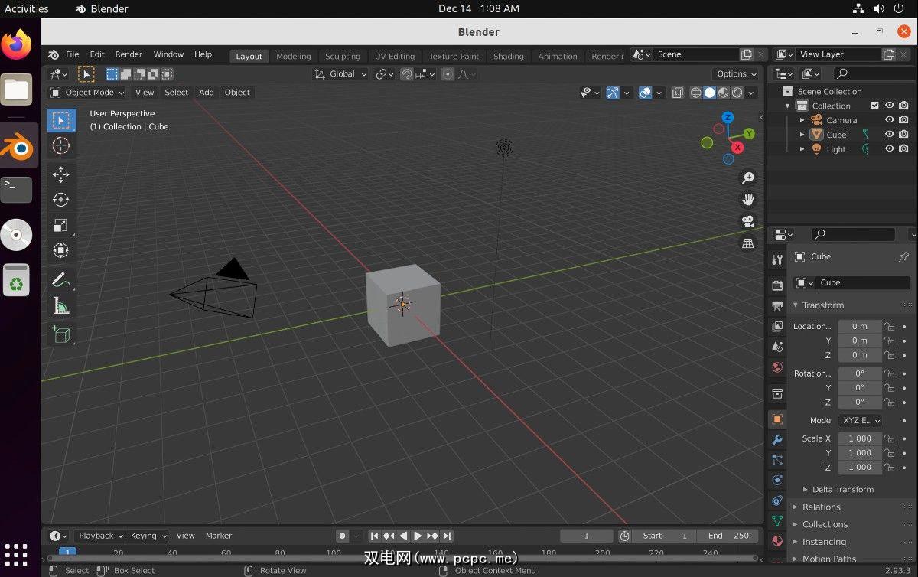Select the Move tool
Viewport: 918px width, 577px height.
[61, 174]
